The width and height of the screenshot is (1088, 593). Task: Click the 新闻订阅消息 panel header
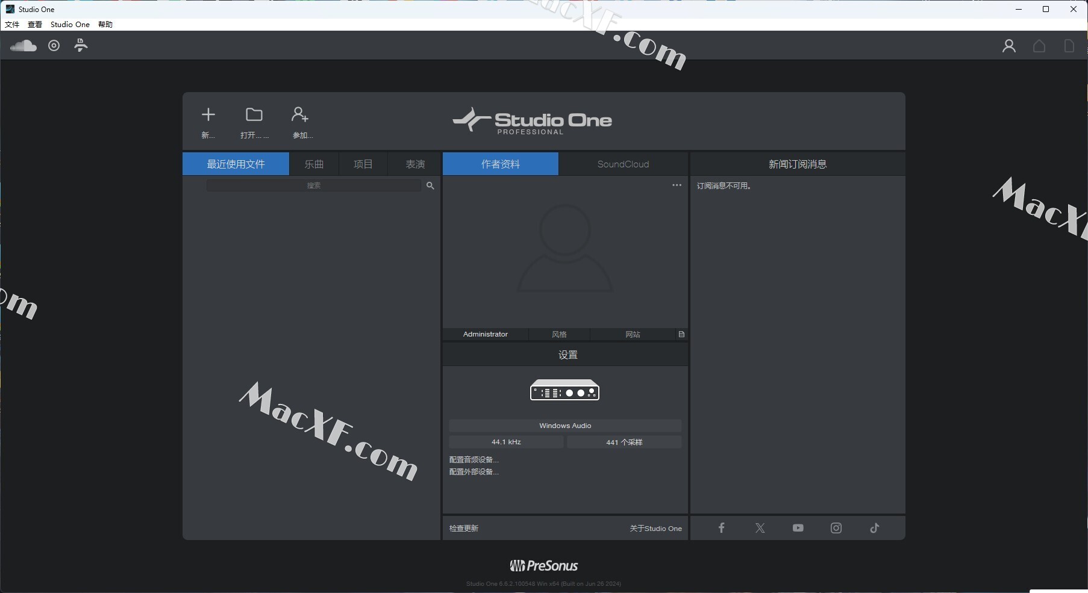click(798, 164)
